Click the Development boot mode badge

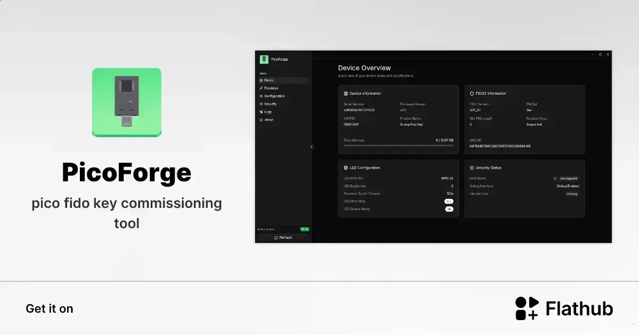[568, 179]
